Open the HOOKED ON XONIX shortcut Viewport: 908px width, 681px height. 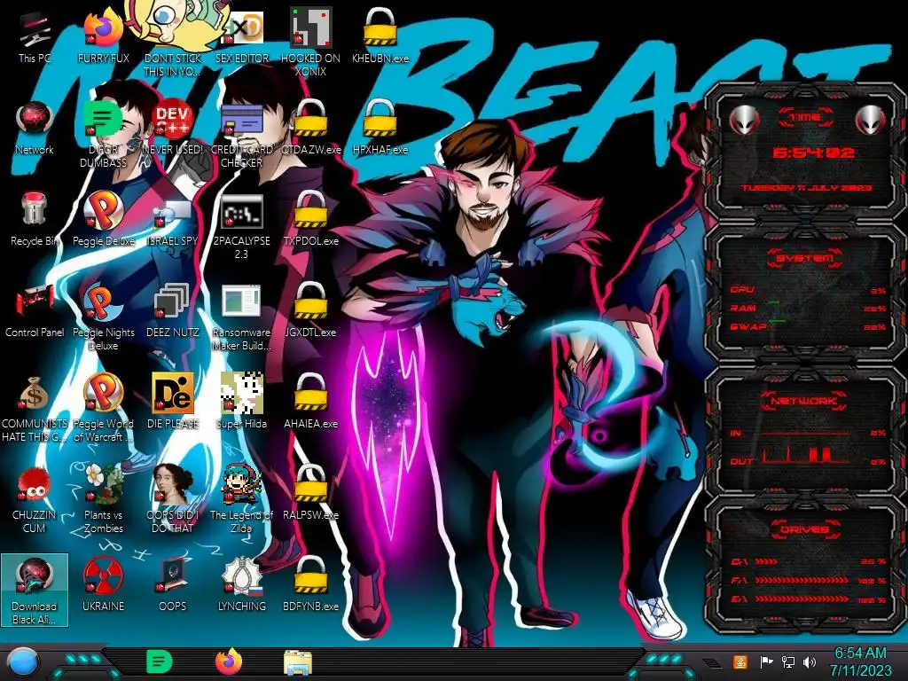click(311, 42)
